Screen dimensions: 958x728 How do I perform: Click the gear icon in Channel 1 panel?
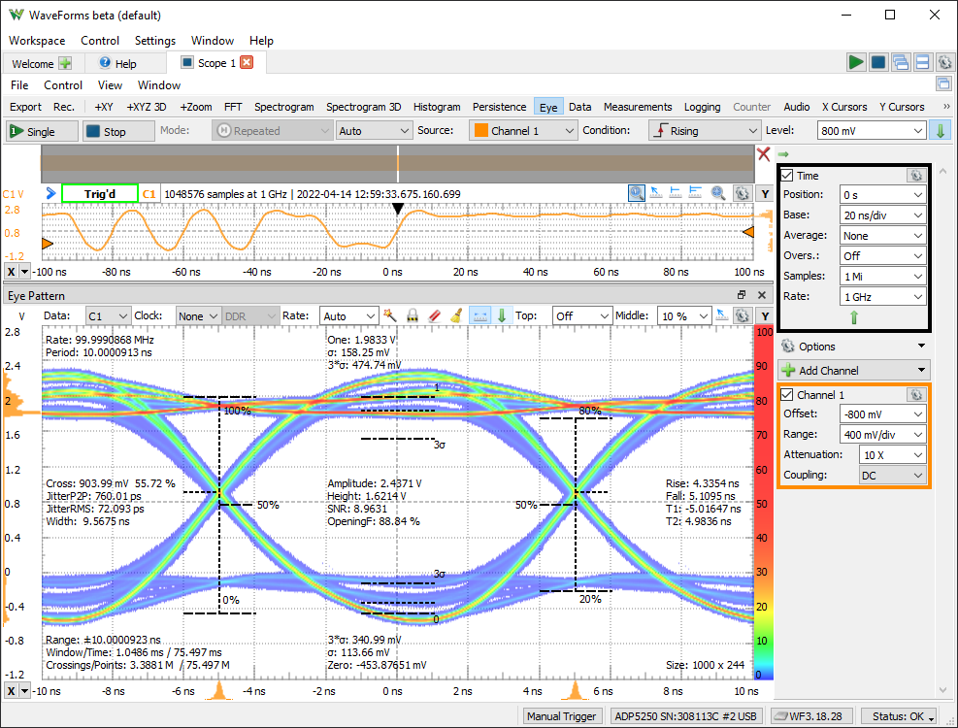pos(914,395)
